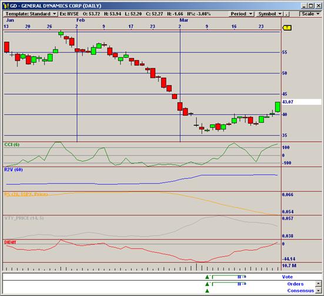Click scroll up arrow beside Orders
The image size is (324, 296).
coord(318,284)
